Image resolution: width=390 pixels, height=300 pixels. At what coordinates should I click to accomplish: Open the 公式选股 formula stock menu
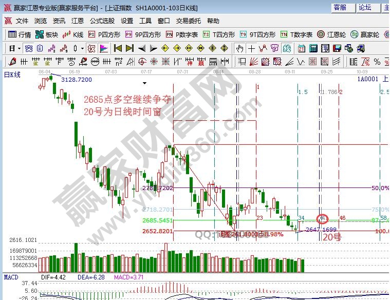(102, 21)
